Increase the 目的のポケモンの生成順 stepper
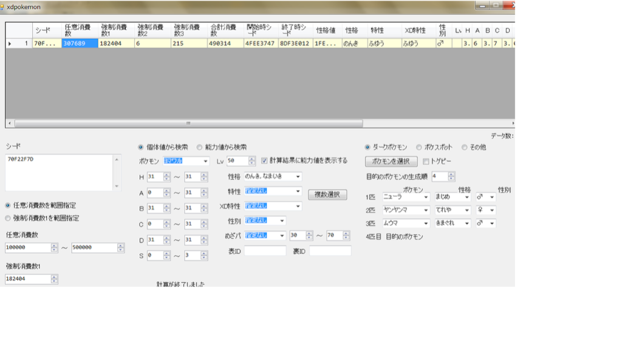622x350 pixels. coord(451,174)
